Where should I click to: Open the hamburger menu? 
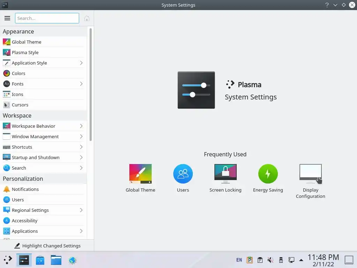pyautogui.click(x=7, y=18)
